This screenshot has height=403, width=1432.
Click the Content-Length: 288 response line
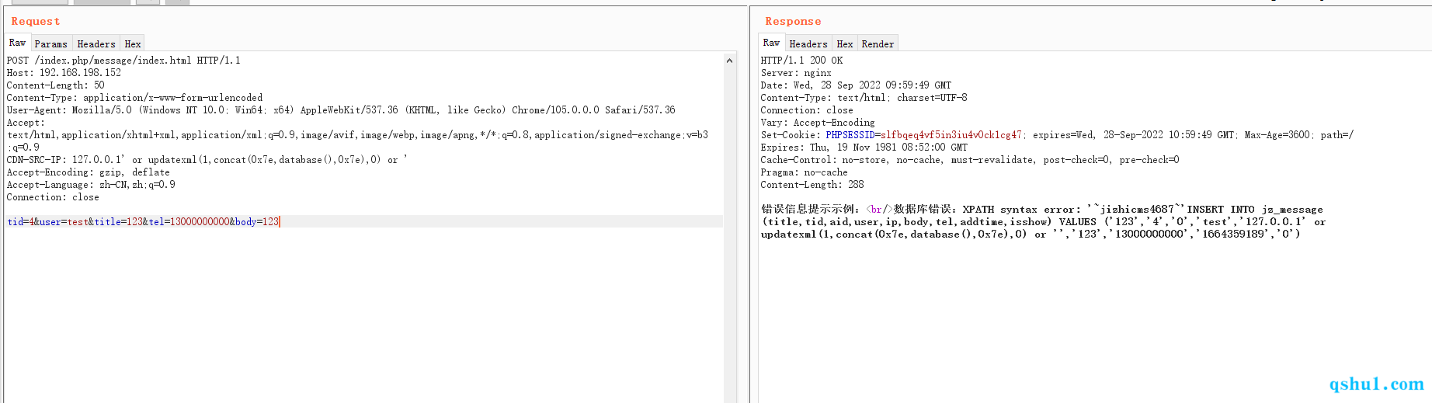812,185
